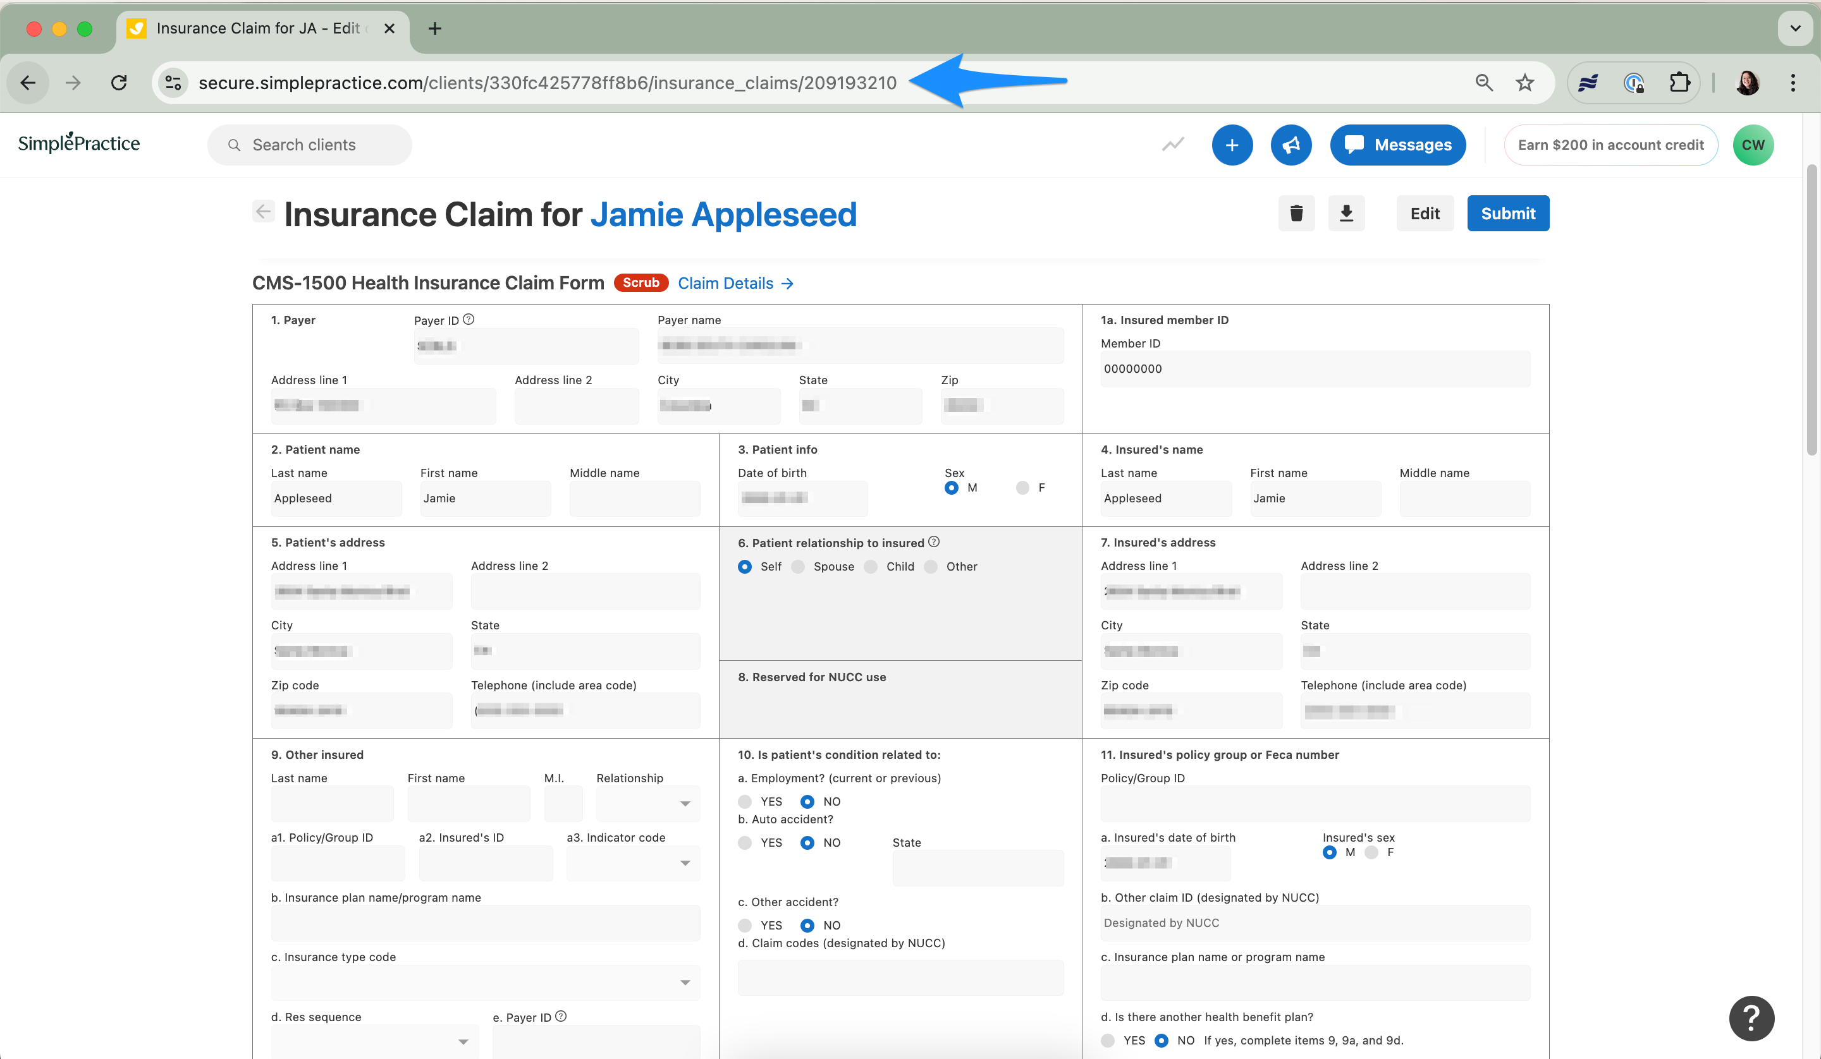The height and width of the screenshot is (1059, 1821).
Task: Select patient sex M radio button
Action: 951,488
